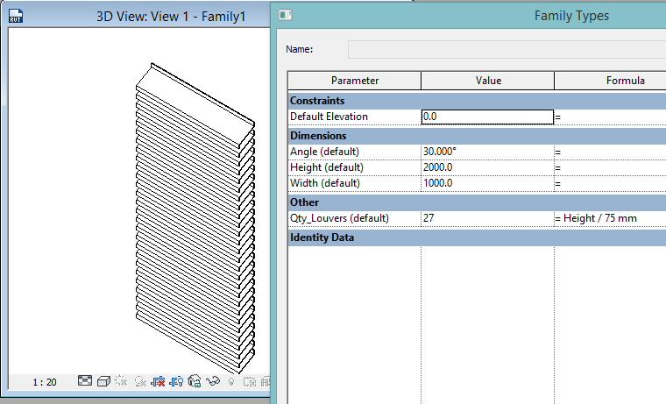666x404 pixels.
Task: Click the Angle value 30.000°
Action: coord(487,152)
